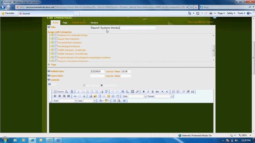Click the Remove Format eraser icon

(x=137, y=92)
